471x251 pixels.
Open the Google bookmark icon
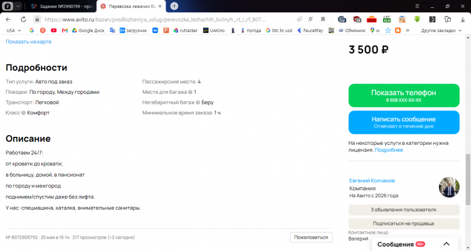31,30
